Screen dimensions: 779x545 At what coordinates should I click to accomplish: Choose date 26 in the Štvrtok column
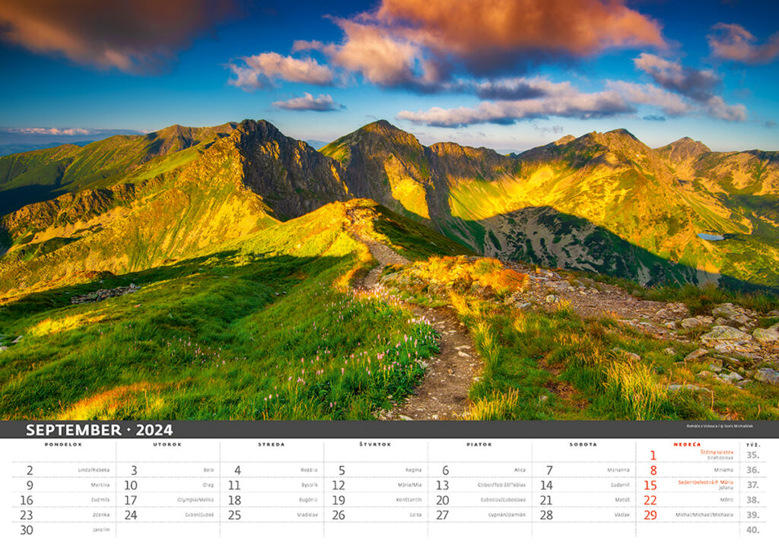pyautogui.click(x=339, y=515)
